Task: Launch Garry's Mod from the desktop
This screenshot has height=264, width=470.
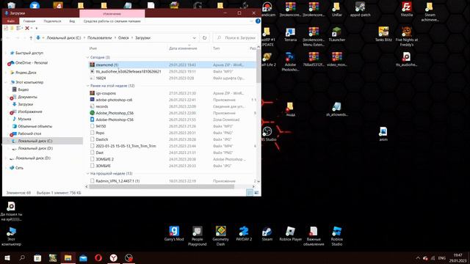Action: [174, 233]
